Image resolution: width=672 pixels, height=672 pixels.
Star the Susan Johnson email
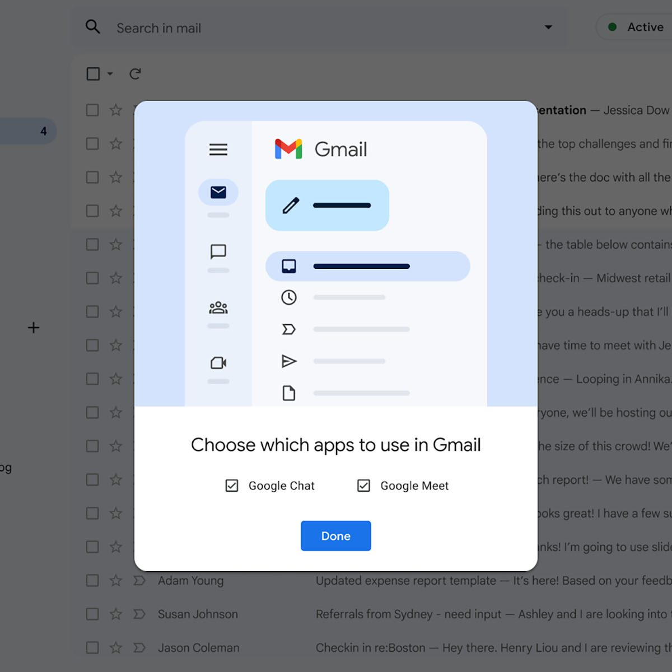pyautogui.click(x=116, y=614)
